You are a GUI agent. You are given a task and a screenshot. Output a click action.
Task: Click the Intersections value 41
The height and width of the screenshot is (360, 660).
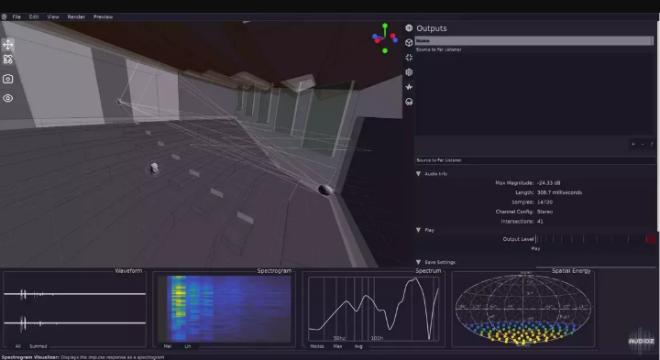pyautogui.click(x=540, y=222)
